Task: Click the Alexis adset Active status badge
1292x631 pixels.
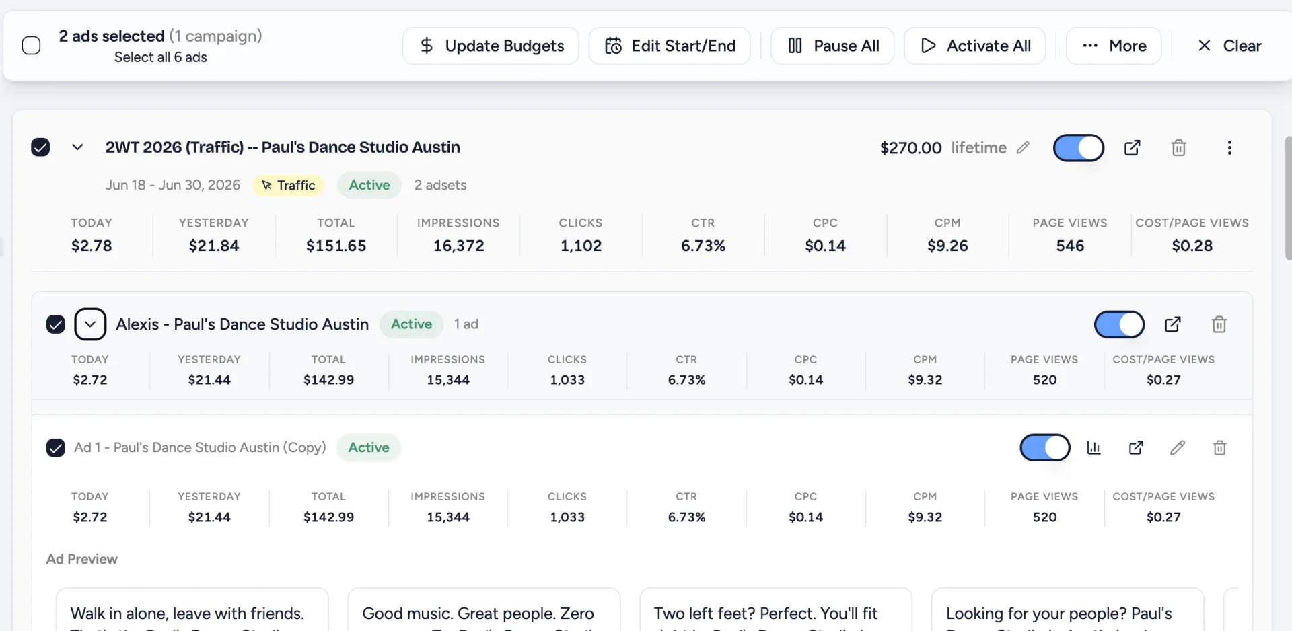Action: click(x=412, y=324)
